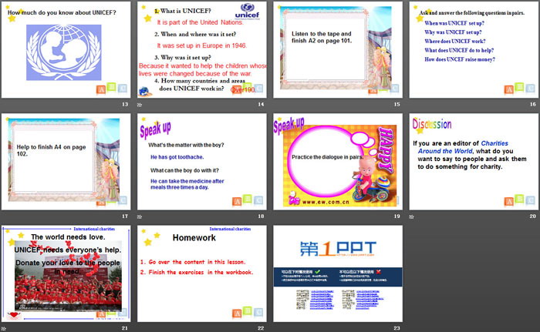
Task: Click the heart icon on slide 21
Action: tap(14, 315)
